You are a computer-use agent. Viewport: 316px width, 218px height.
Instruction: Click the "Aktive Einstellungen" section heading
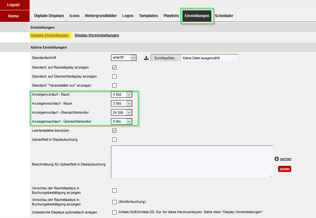click(49, 47)
